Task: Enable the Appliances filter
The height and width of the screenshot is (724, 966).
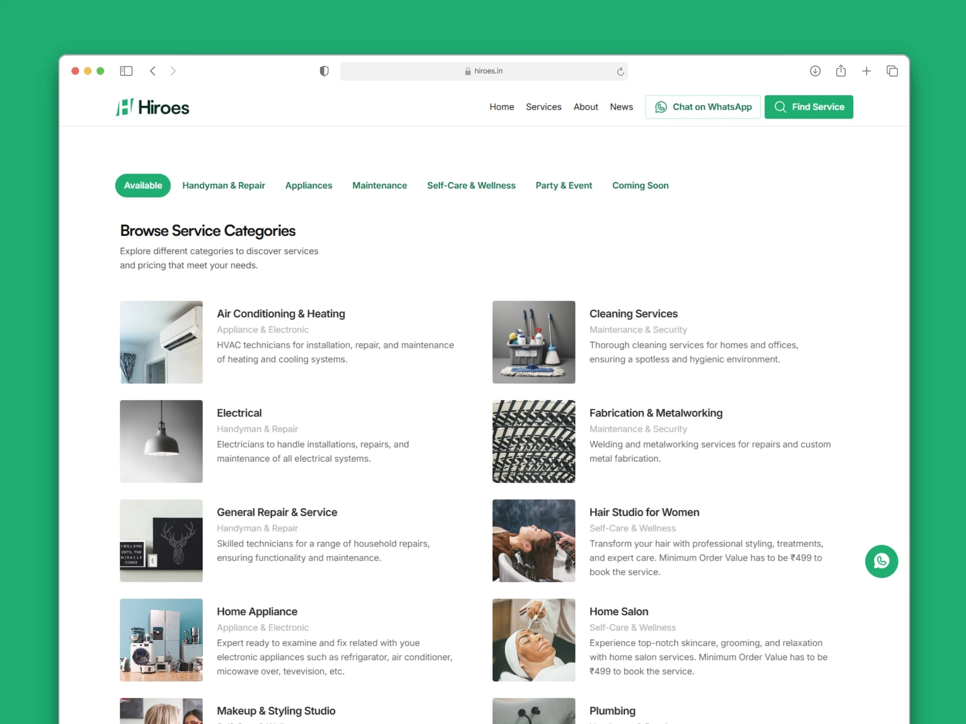Action: click(308, 185)
